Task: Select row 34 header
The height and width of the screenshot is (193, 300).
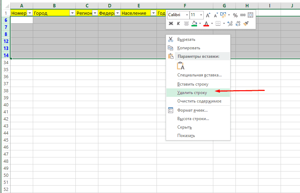Action: click(x=6, y=62)
